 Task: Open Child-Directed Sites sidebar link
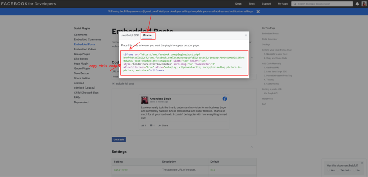[x=86, y=92]
